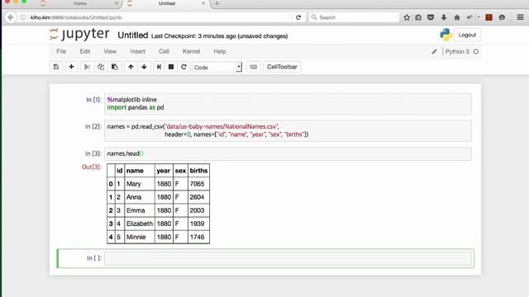Open the View menu
This screenshot has width=529, height=297.
tap(110, 51)
